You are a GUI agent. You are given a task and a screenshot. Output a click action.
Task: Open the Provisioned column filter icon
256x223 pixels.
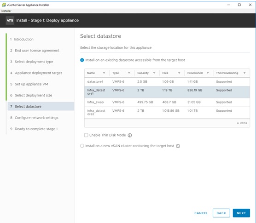pos(208,73)
